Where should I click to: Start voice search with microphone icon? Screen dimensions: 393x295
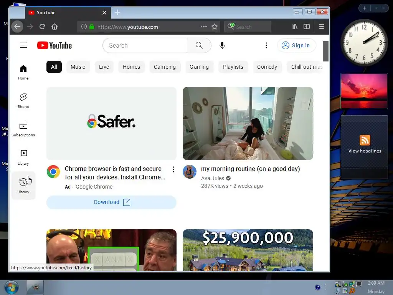[222, 45]
